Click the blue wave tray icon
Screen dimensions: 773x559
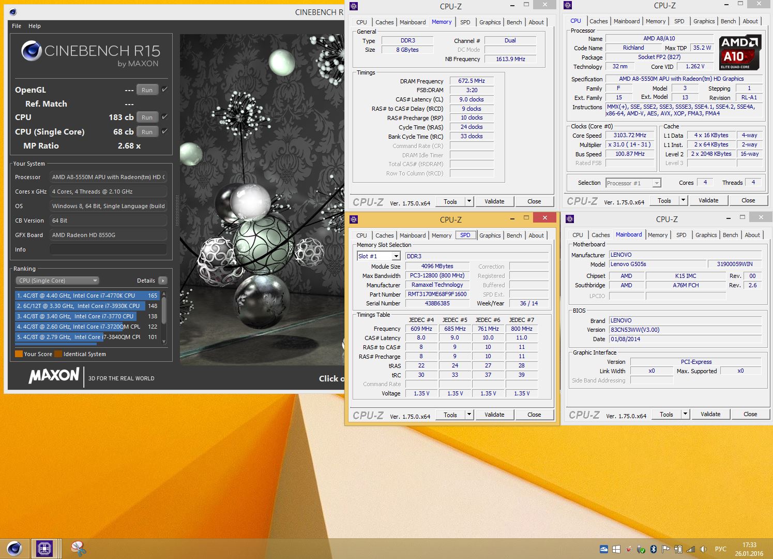coord(604,549)
